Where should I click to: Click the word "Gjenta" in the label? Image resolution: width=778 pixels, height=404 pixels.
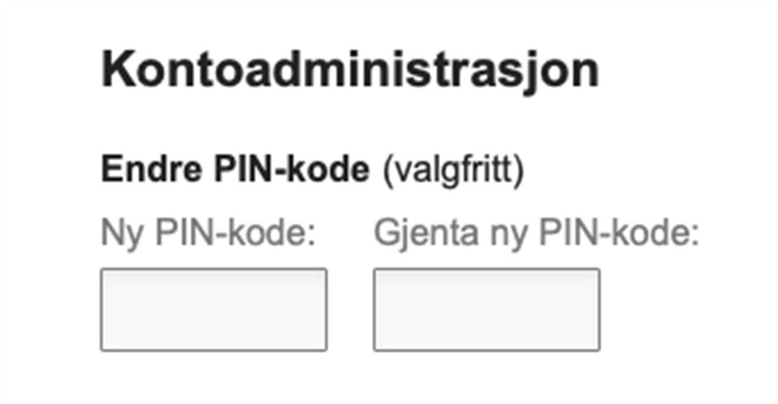415,234
